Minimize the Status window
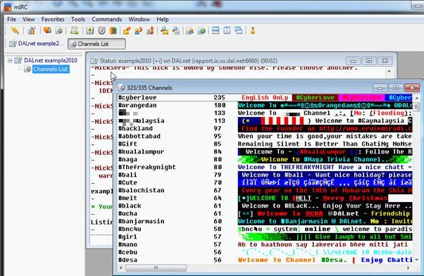The image size is (424, 276). click(353, 61)
